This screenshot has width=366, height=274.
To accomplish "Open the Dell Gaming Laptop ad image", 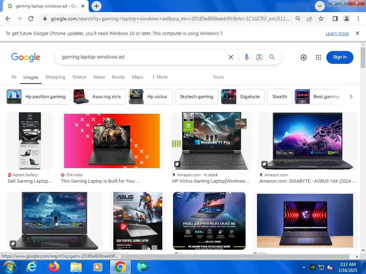I will (x=30, y=141).
